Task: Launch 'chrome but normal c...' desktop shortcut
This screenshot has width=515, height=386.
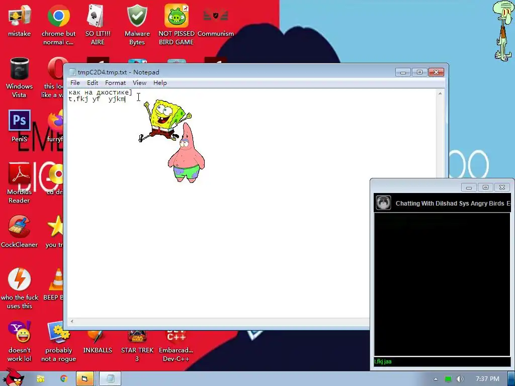Action: [x=58, y=24]
